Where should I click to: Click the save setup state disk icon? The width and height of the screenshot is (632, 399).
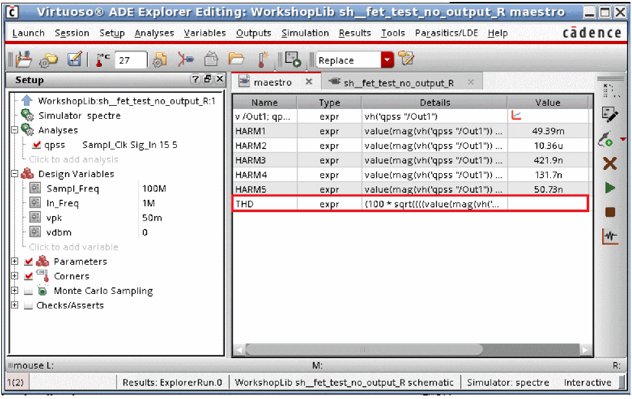tap(75, 59)
